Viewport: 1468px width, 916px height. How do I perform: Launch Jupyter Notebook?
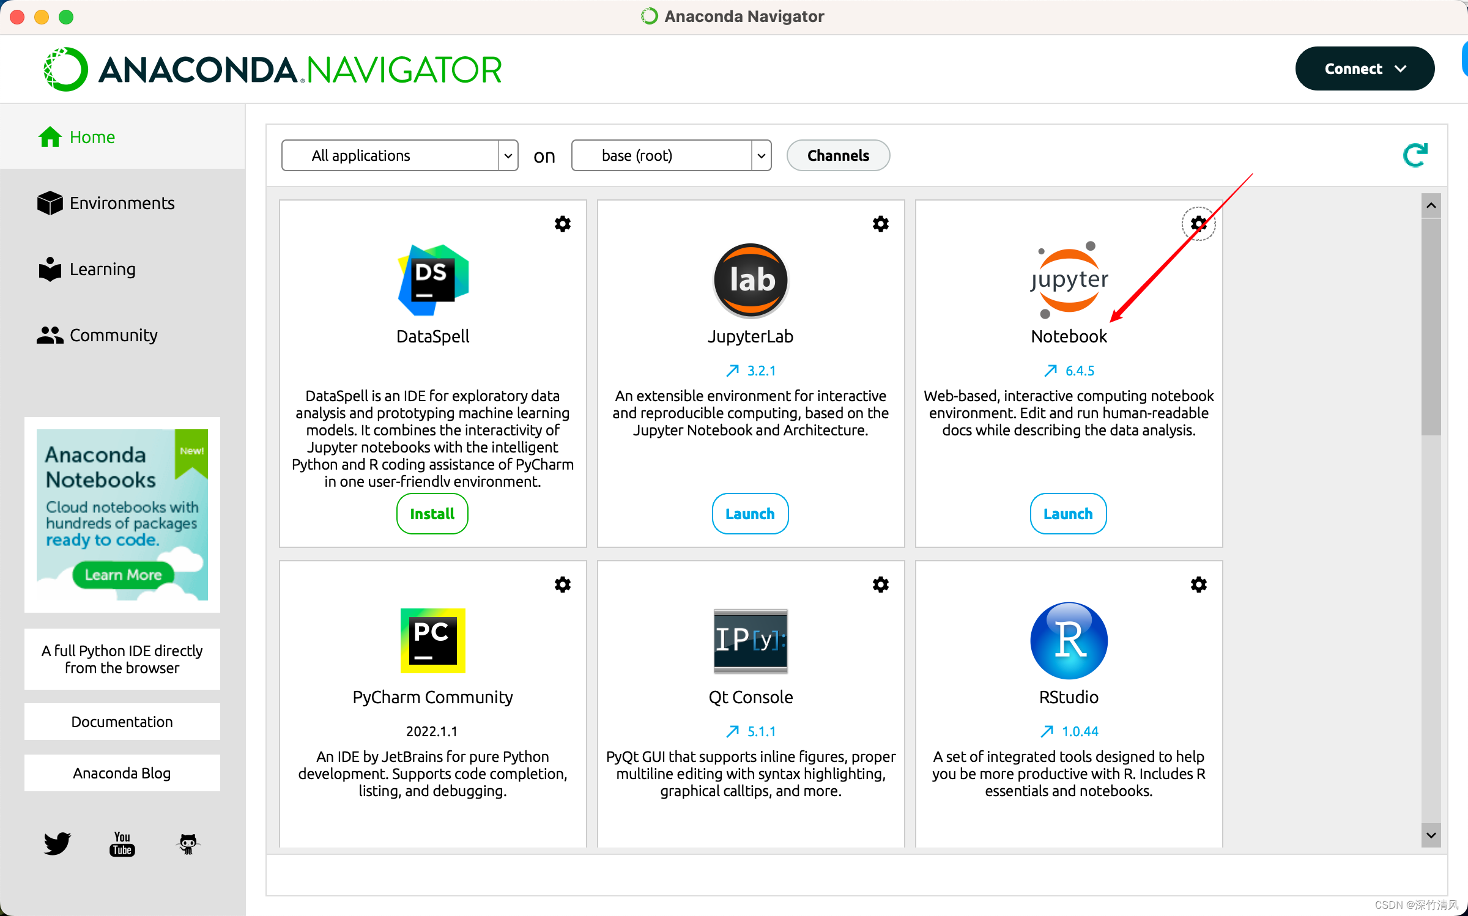1068,514
